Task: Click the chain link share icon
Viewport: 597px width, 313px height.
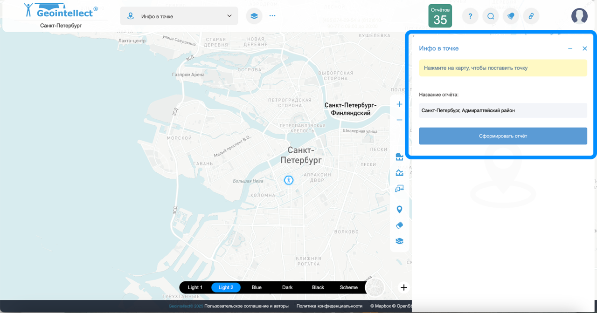Action: tap(531, 16)
